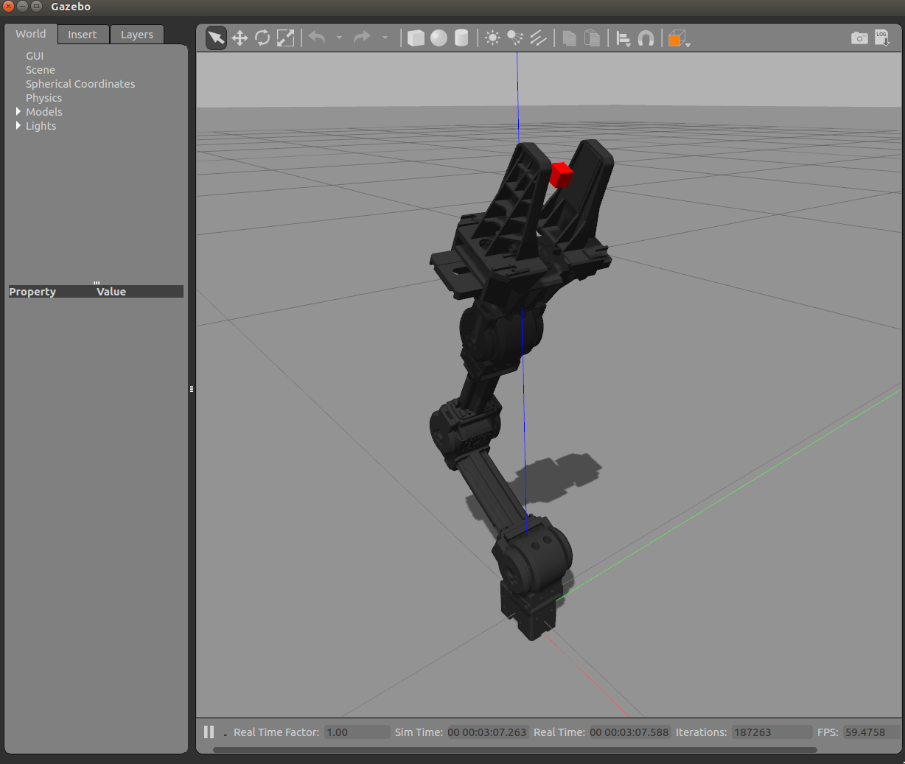
Task: Insert a sphere shape
Action: pyautogui.click(x=438, y=38)
